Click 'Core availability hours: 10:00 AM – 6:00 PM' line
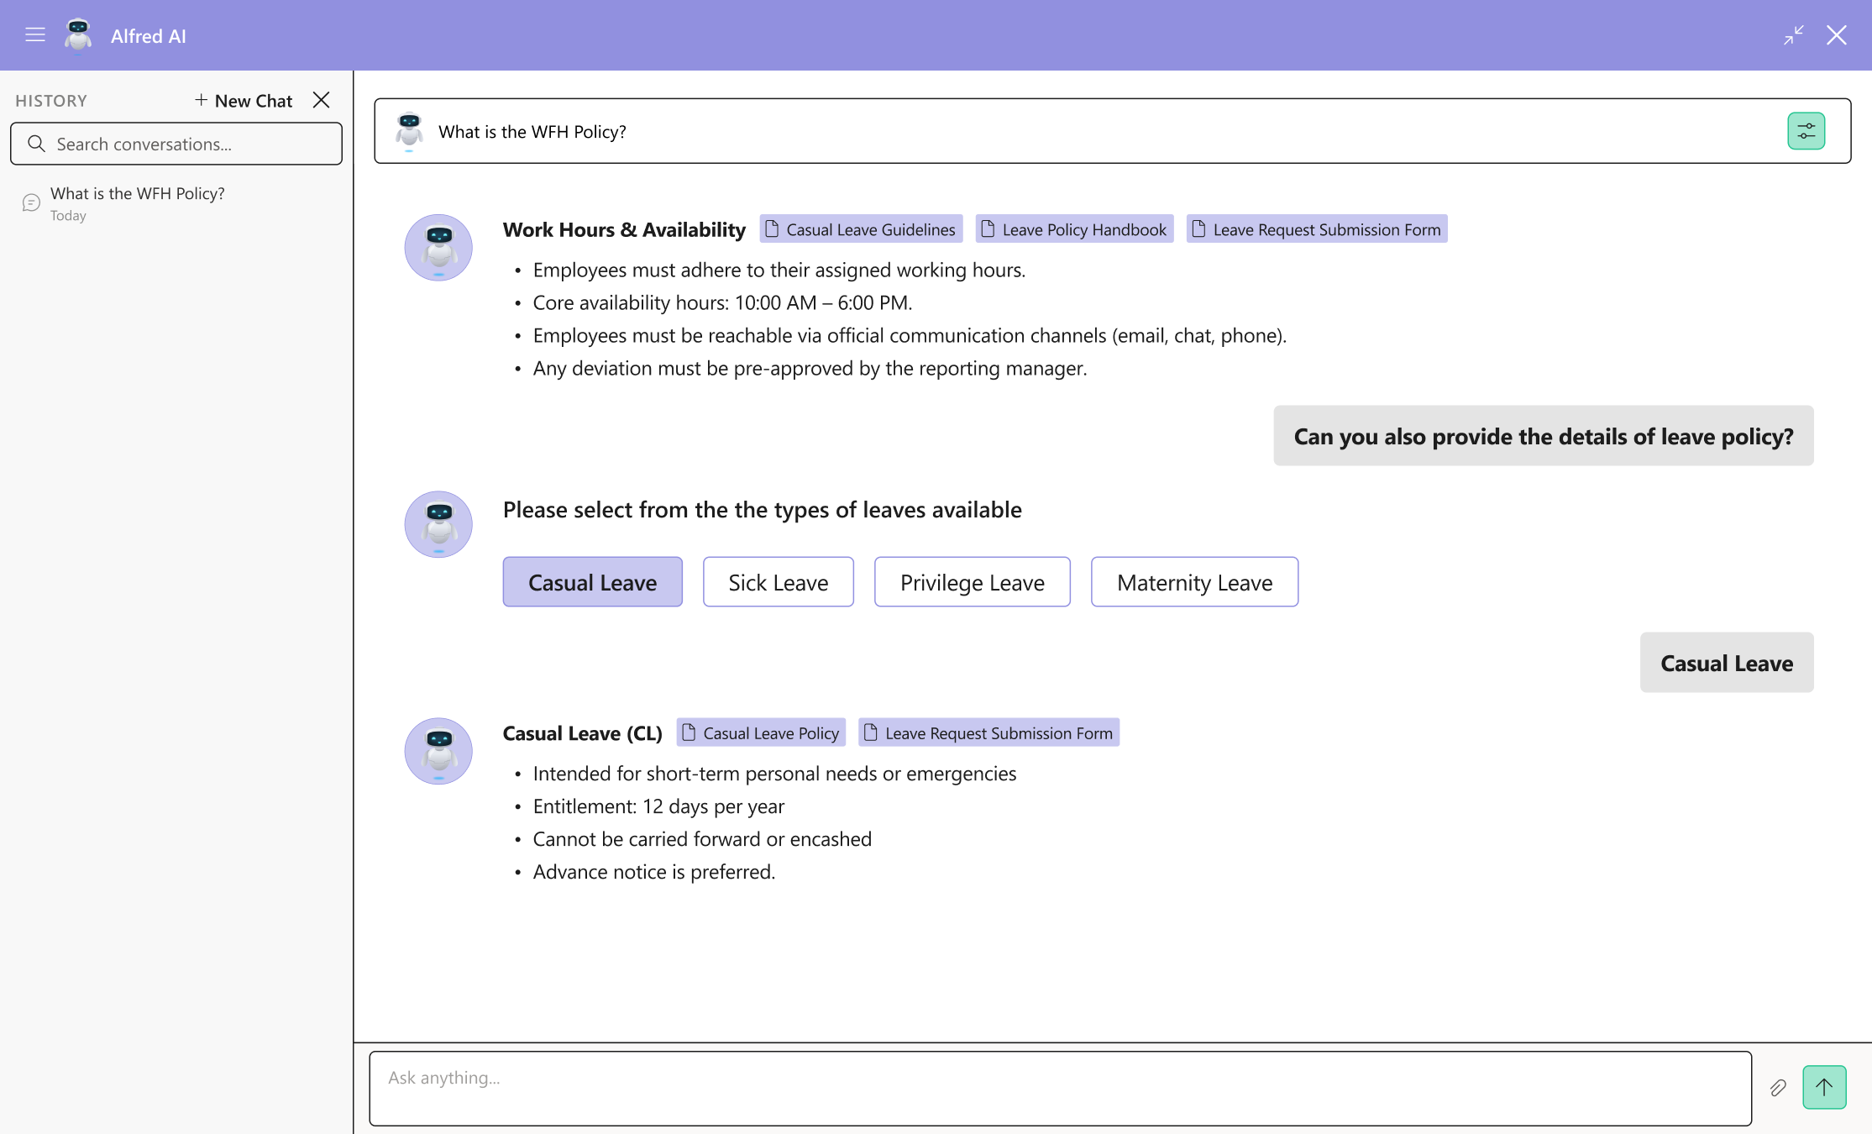Image resolution: width=1872 pixels, height=1134 pixels. tap(722, 302)
